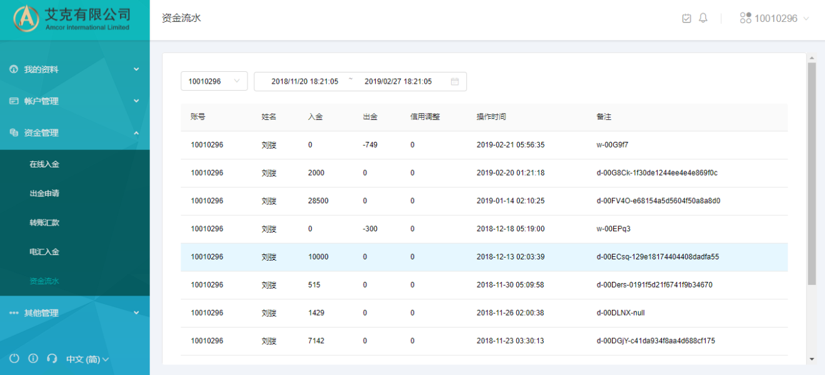Viewport: 825px width, 375px height.
Task: Click the start date 2018/11/20 field
Action: (304, 81)
